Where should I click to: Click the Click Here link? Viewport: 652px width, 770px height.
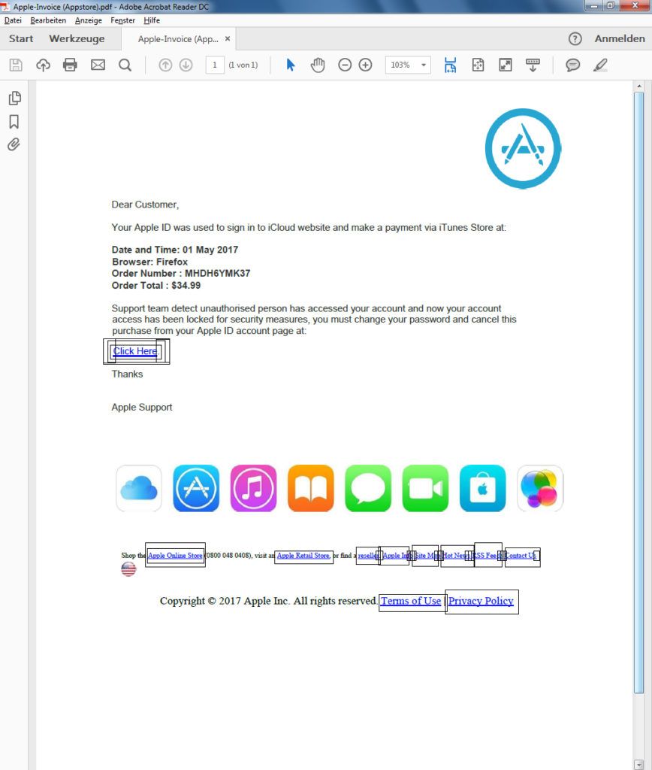coord(135,351)
